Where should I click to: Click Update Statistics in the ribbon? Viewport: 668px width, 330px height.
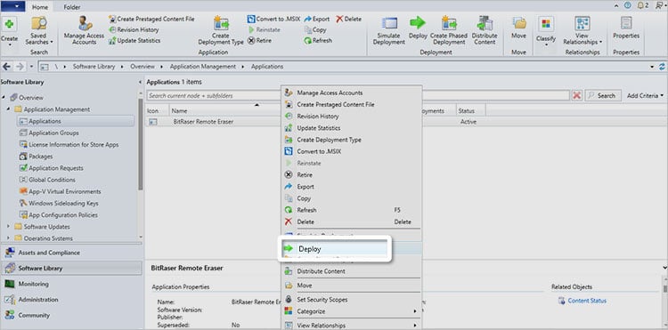pyautogui.click(x=134, y=41)
